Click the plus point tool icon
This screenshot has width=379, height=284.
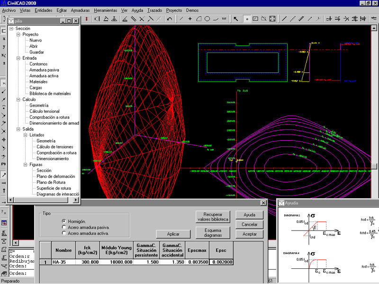tap(190, 19)
